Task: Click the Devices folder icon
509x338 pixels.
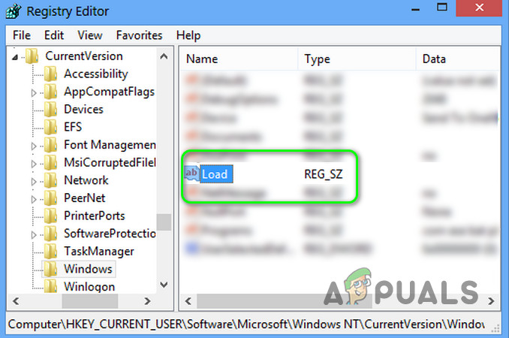Action: click(50, 109)
